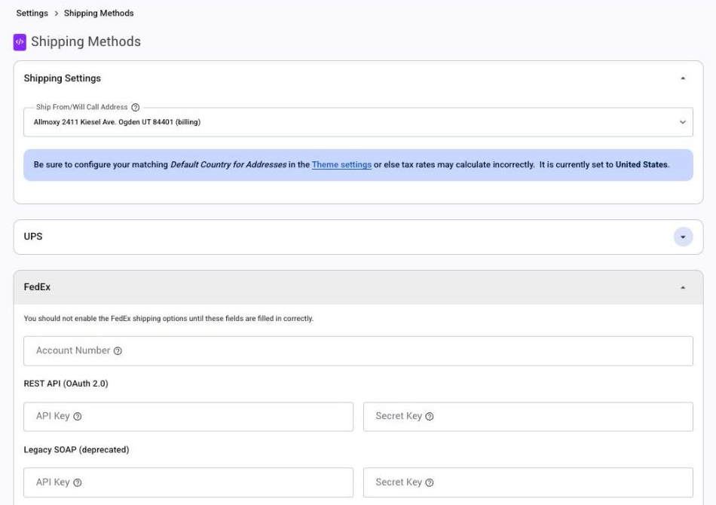Viewport: 716px width, 505px height.
Task: Click help icon beside Legacy SOAP API Key
Action: pyautogui.click(x=78, y=482)
